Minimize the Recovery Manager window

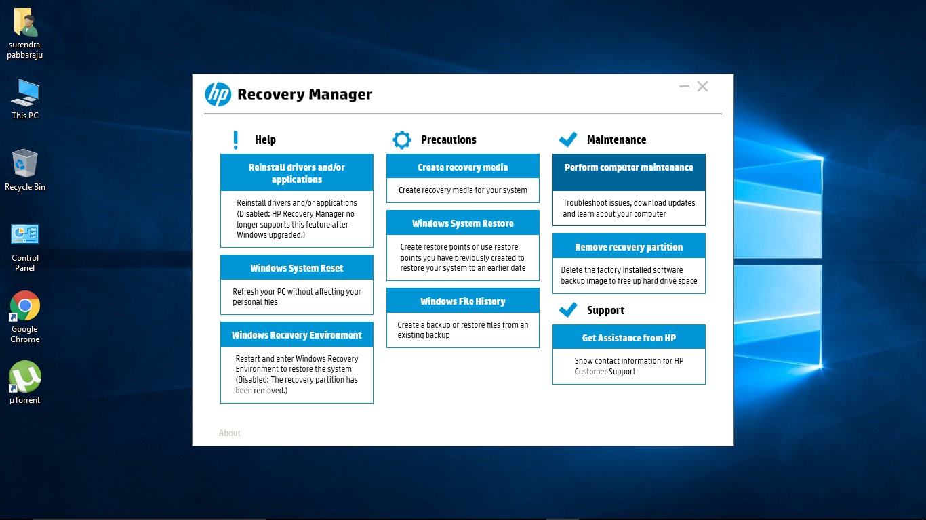point(684,86)
